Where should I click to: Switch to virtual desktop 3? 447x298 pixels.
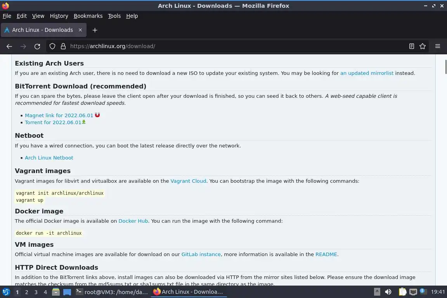pos(36,292)
